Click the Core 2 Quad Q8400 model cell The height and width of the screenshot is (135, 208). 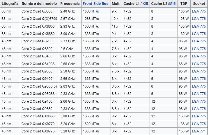tap(39, 56)
